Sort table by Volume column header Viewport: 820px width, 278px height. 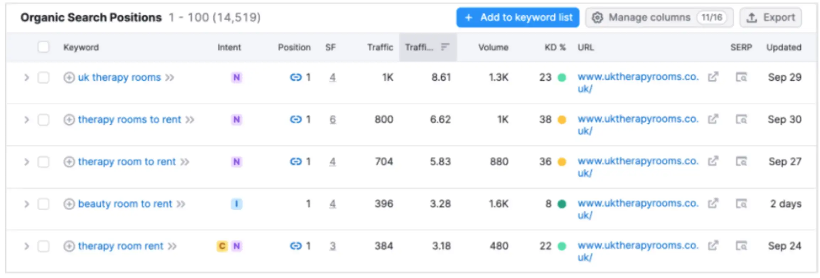pos(493,47)
